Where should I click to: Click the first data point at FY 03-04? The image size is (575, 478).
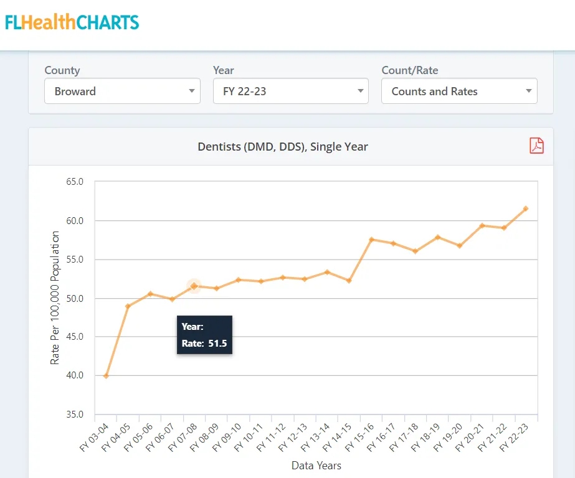pos(106,375)
